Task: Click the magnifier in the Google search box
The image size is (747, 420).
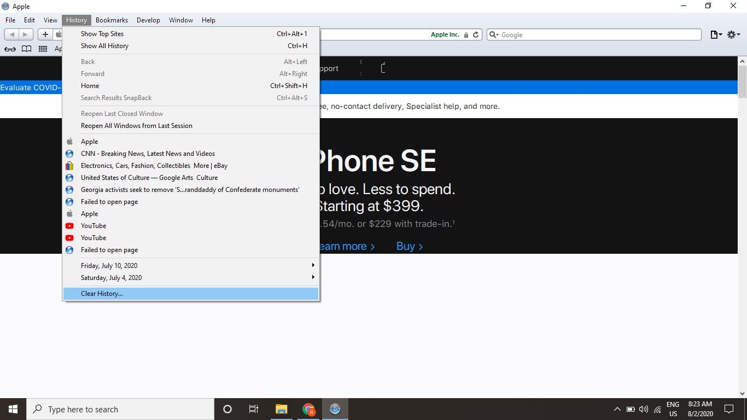Action: (x=494, y=34)
